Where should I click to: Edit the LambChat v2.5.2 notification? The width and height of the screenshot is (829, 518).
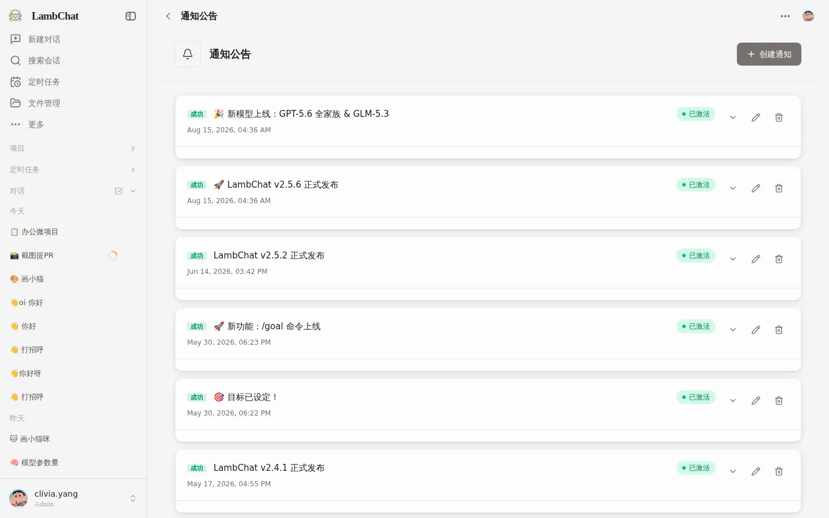click(x=756, y=259)
